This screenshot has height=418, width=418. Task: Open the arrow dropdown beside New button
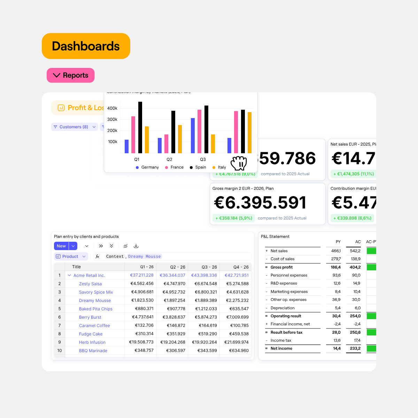(x=73, y=246)
